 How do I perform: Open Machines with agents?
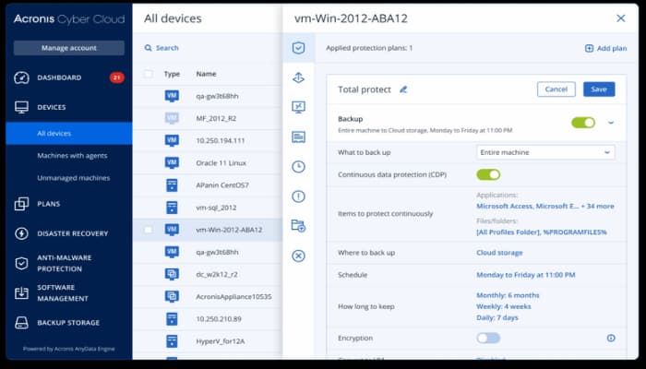72,156
